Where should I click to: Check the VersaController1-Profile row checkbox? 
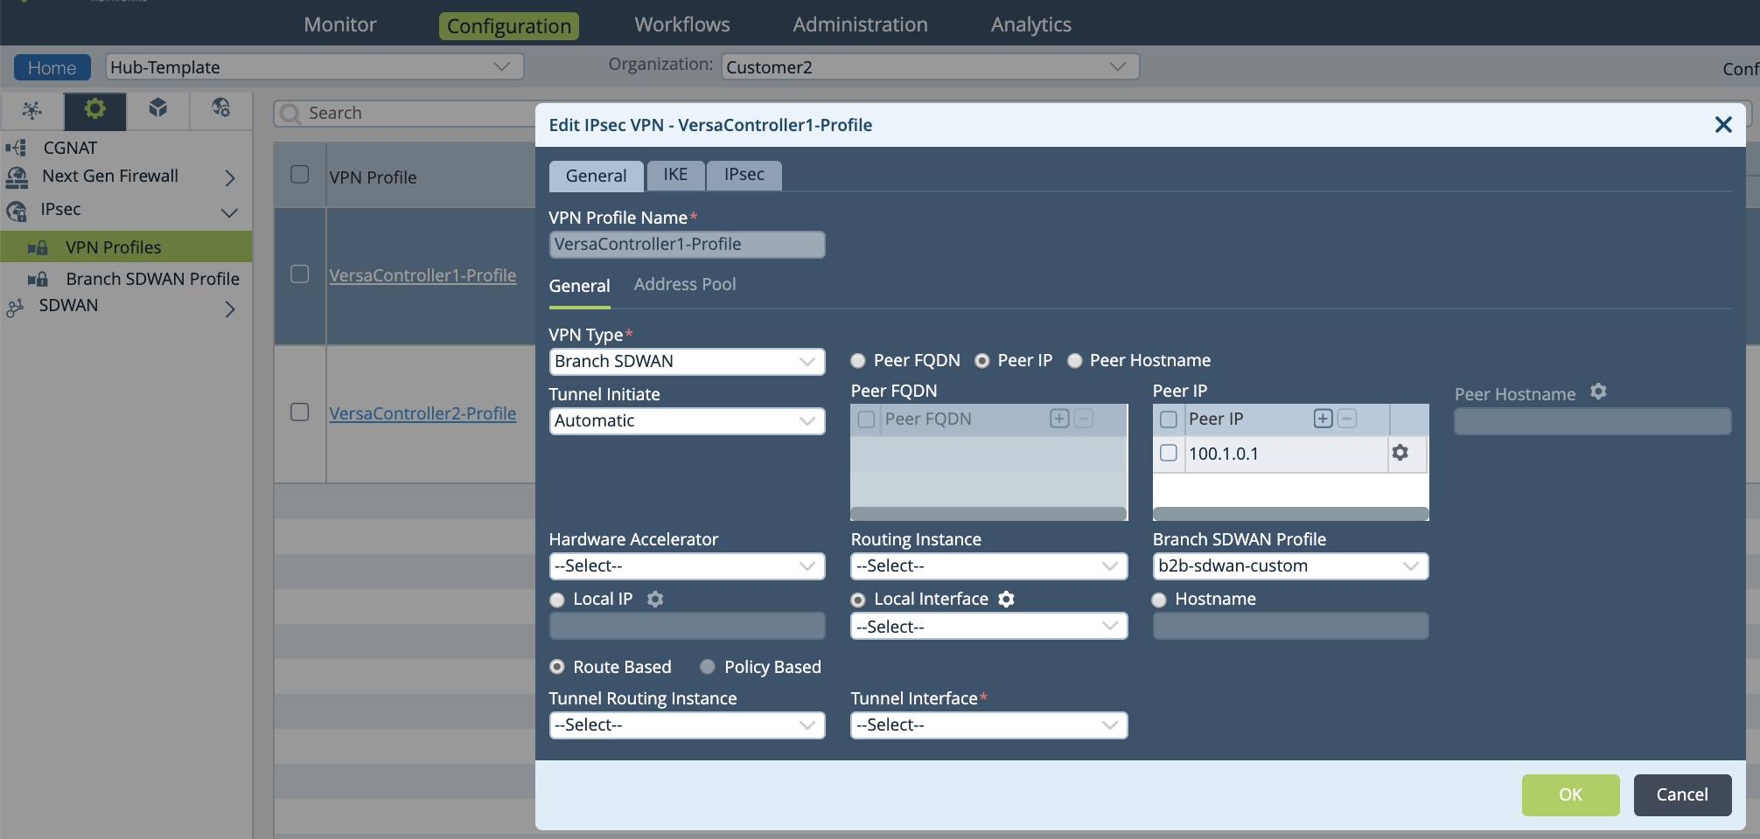coord(299,274)
